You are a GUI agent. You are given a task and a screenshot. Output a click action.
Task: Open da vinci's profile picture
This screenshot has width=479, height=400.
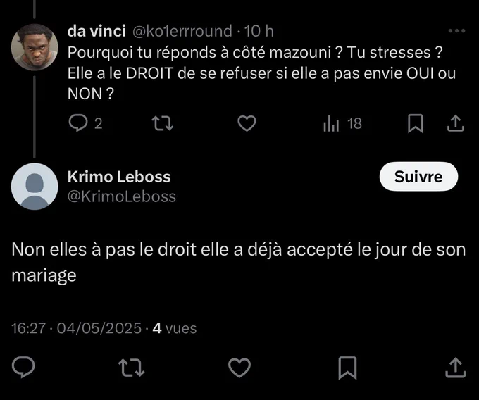pos(35,47)
